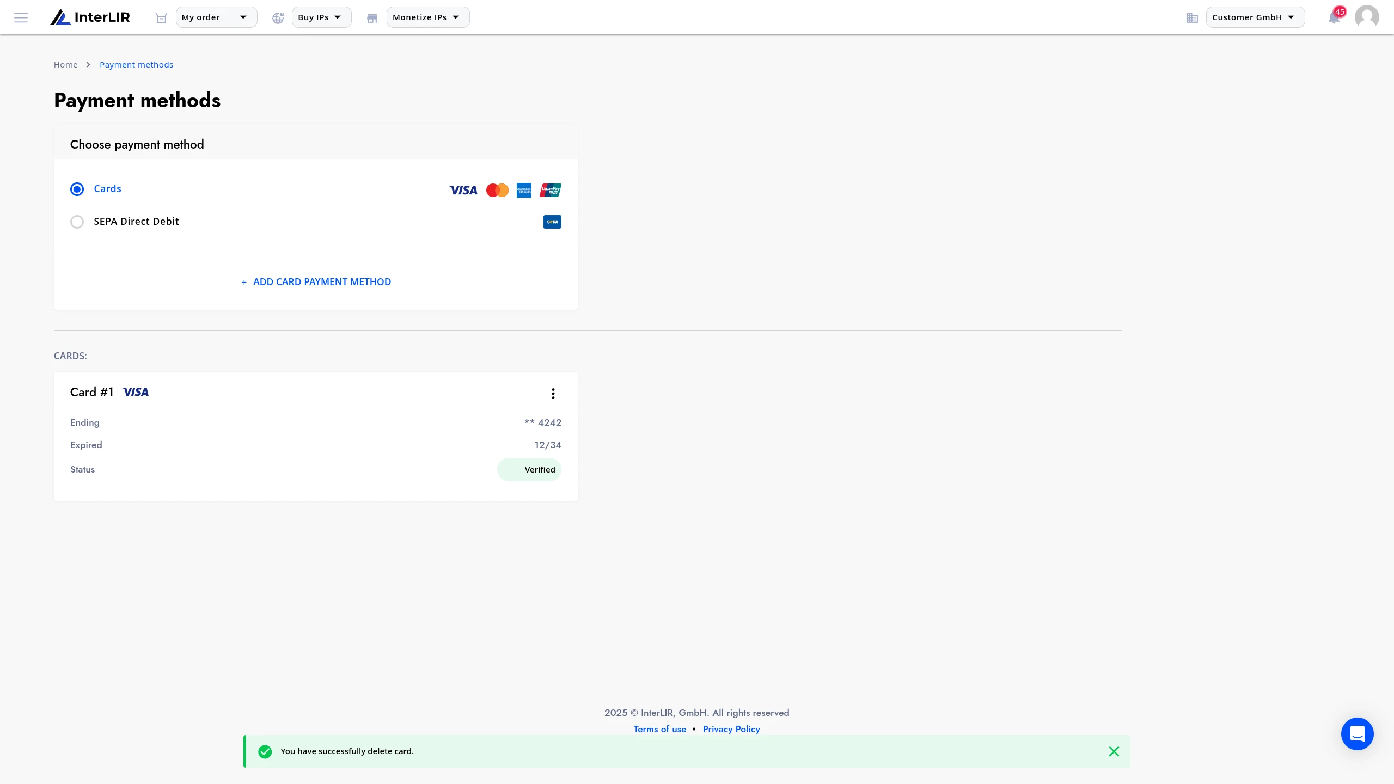Select SEPA Direct Debit radio button

point(77,222)
